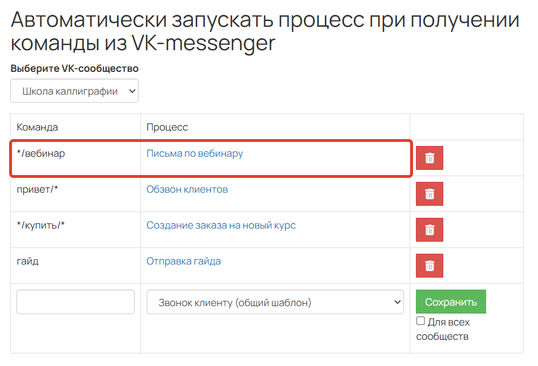Viewport: 538px width, 366px height.
Task: Click the "Команда" column header
Action: pyautogui.click(x=36, y=127)
